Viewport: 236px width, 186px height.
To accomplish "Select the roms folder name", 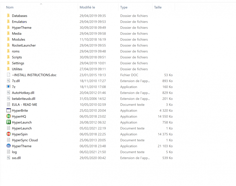I will (16, 51).
